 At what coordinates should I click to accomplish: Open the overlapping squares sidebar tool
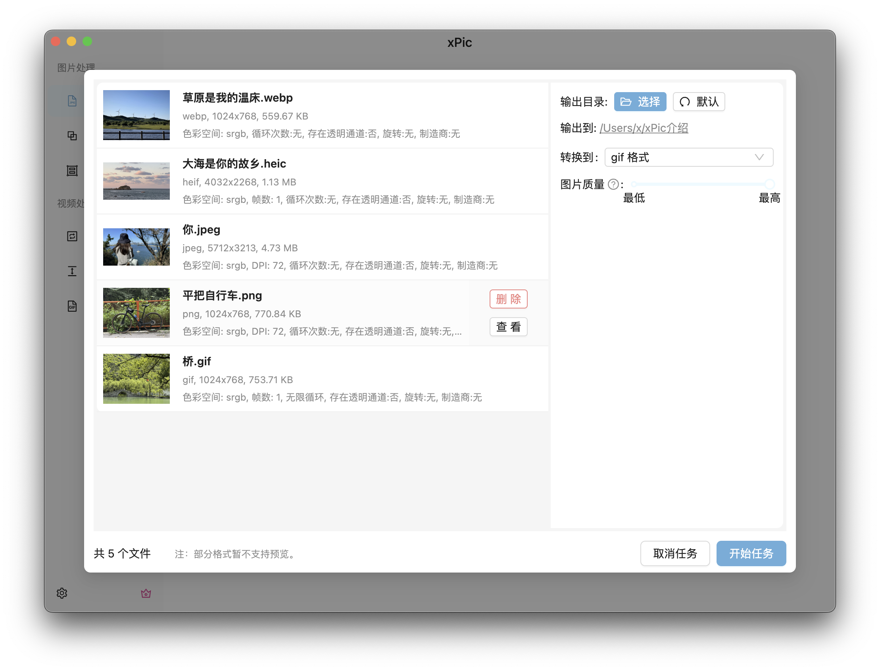click(72, 136)
